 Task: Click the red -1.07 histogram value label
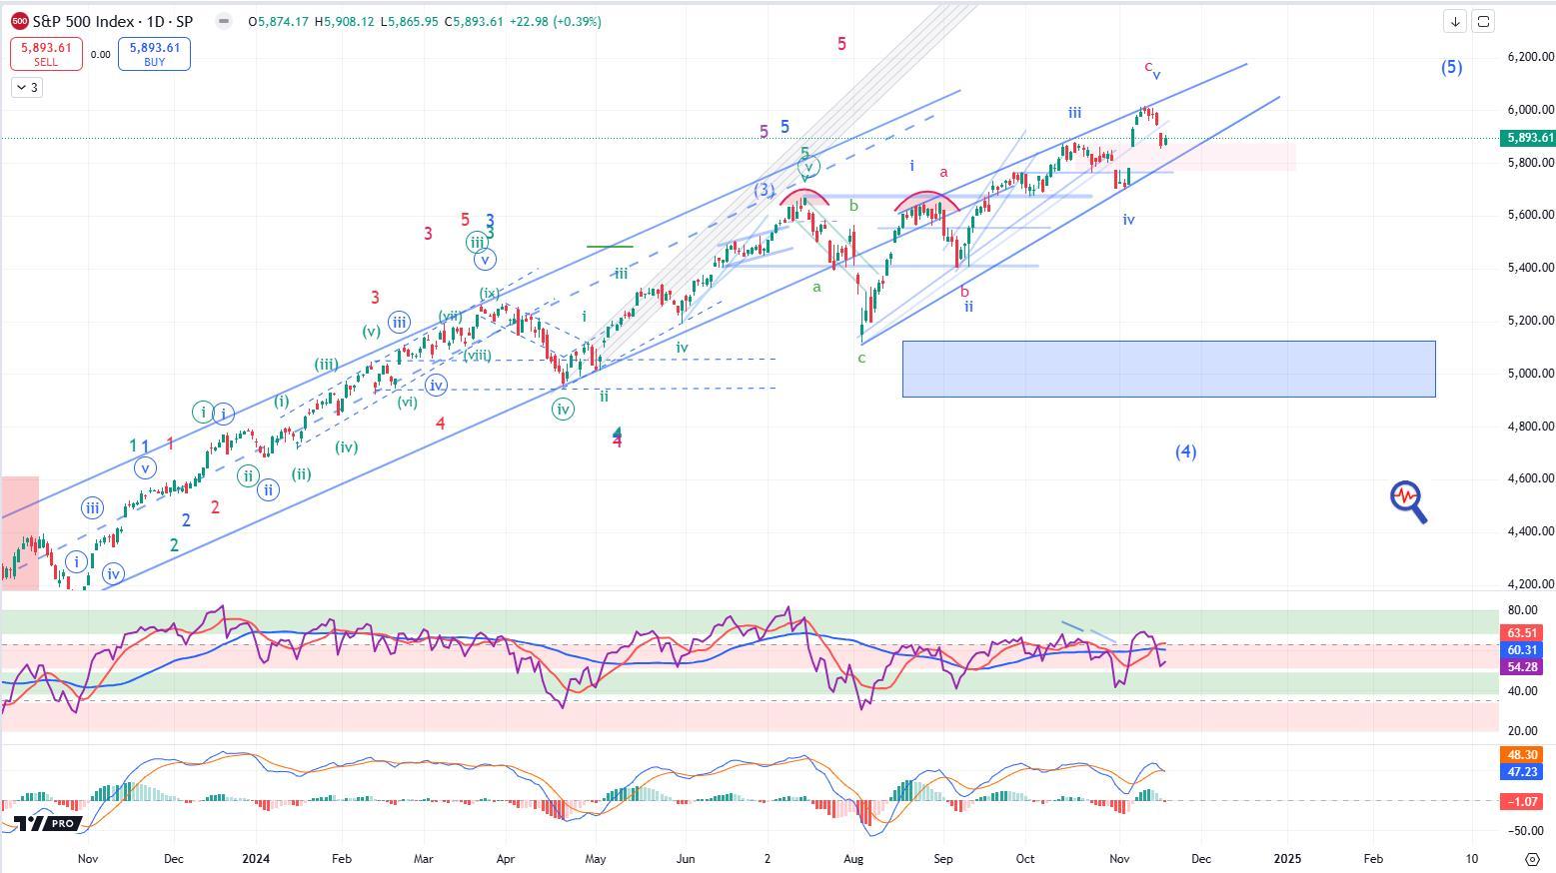click(x=1522, y=801)
